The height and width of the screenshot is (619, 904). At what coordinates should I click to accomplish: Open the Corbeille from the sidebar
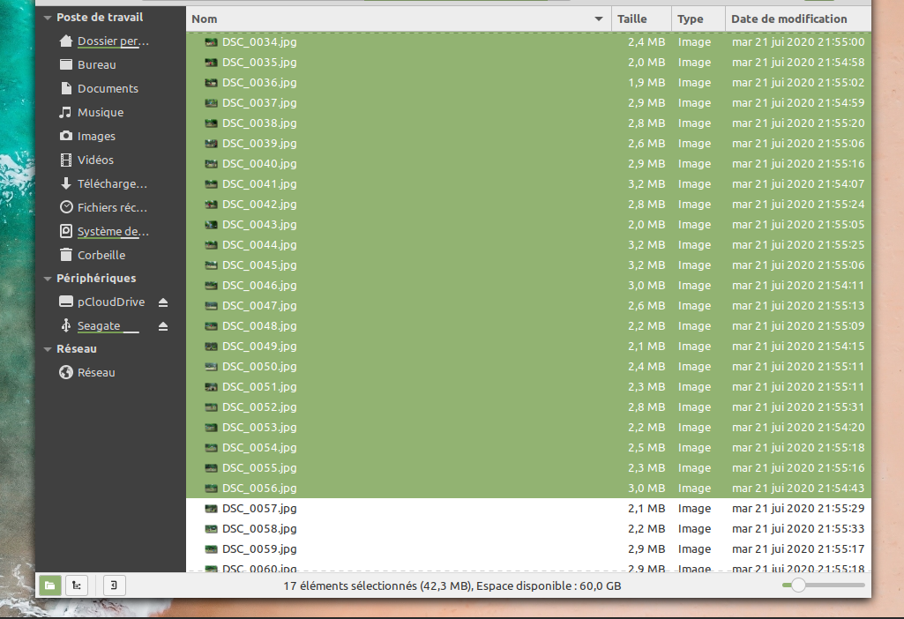pos(101,255)
